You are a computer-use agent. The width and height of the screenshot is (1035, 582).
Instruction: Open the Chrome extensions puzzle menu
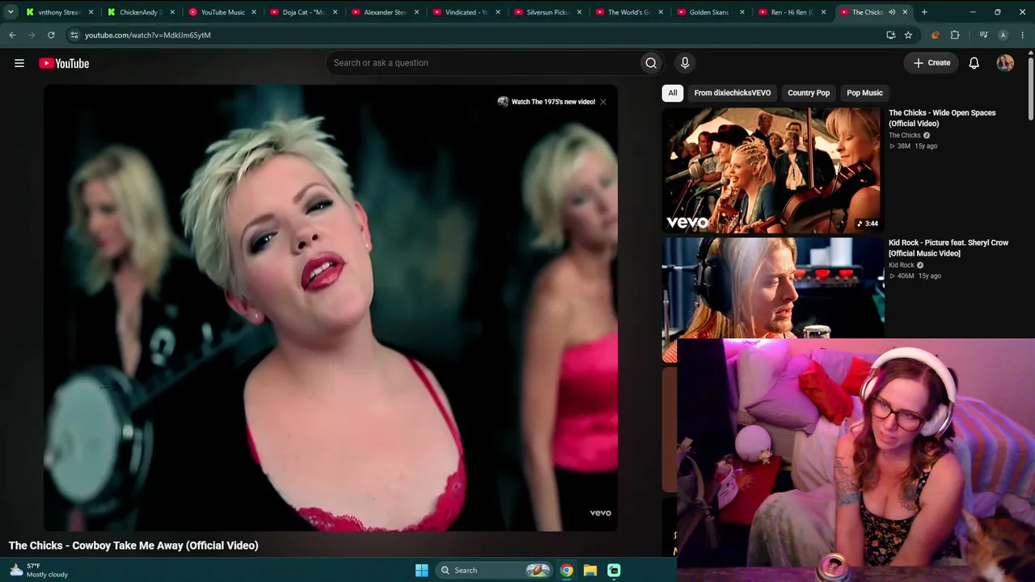coord(955,35)
